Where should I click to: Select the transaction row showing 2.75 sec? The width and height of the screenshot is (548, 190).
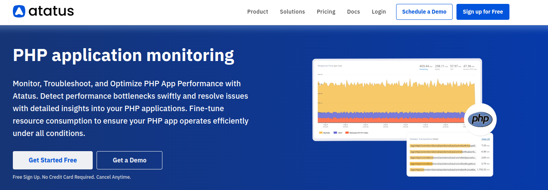(450, 164)
